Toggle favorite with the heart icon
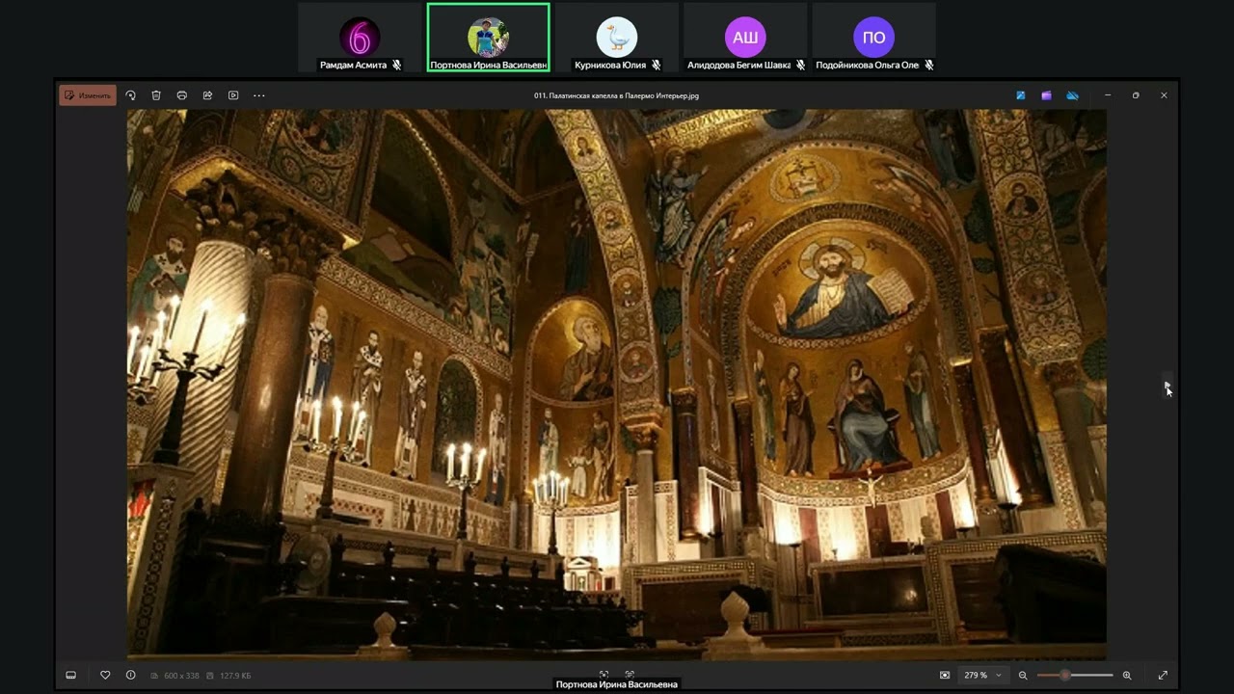The height and width of the screenshot is (694, 1234). pyautogui.click(x=105, y=675)
